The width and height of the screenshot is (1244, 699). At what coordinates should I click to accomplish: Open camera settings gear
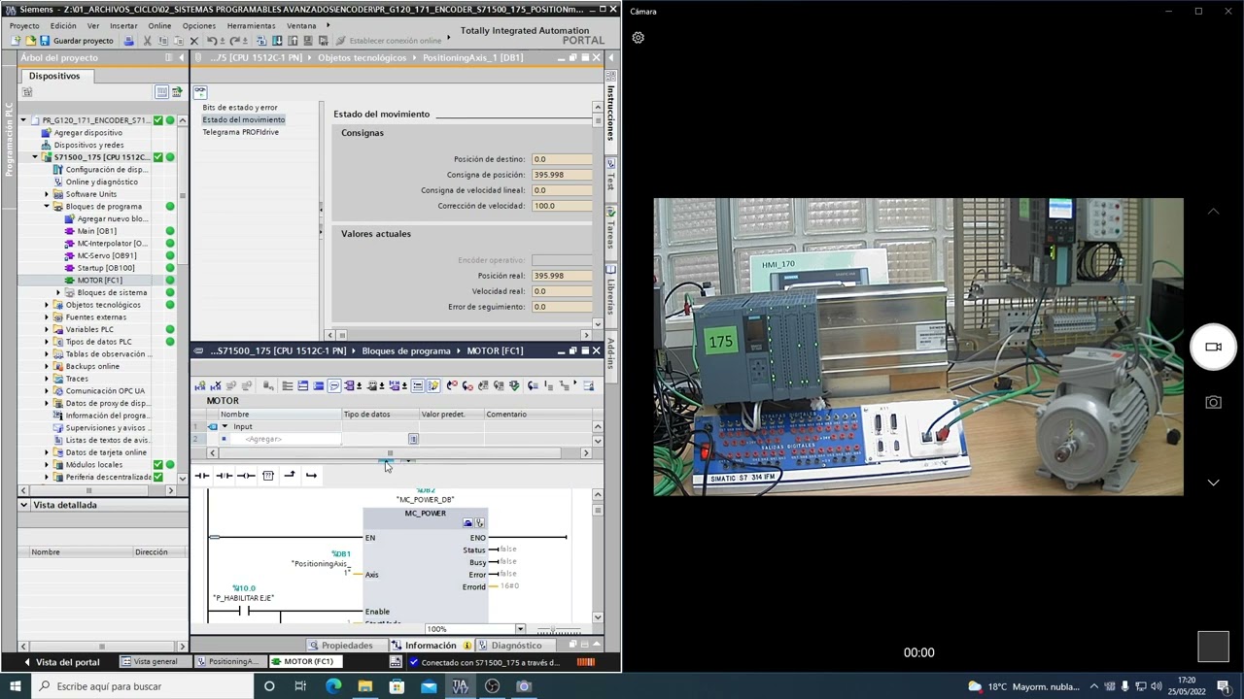coord(639,38)
